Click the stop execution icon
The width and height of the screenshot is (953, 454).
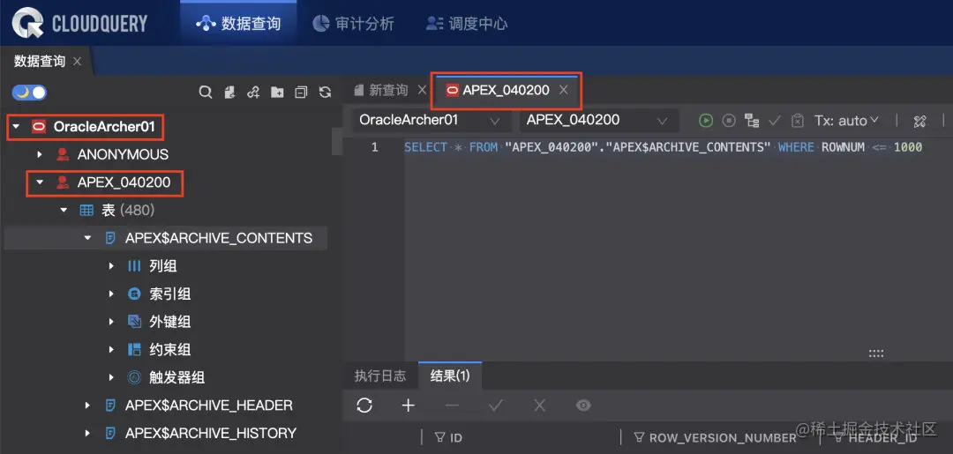729,120
